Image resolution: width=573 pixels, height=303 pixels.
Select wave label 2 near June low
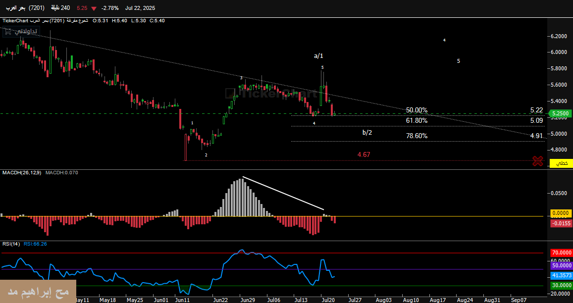206,155
